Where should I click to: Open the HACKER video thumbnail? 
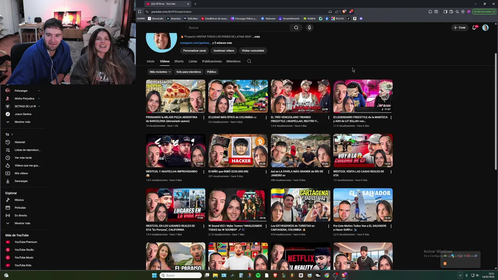(238, 150)
